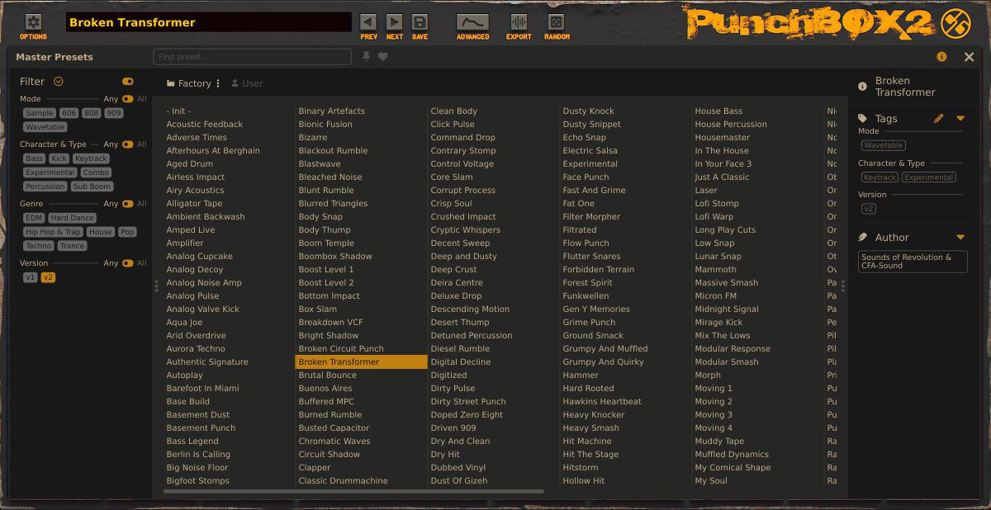Select the "My Comical Shape" preset
The image size is (991, 510).
pyautogui.click(x=733, y=467)
